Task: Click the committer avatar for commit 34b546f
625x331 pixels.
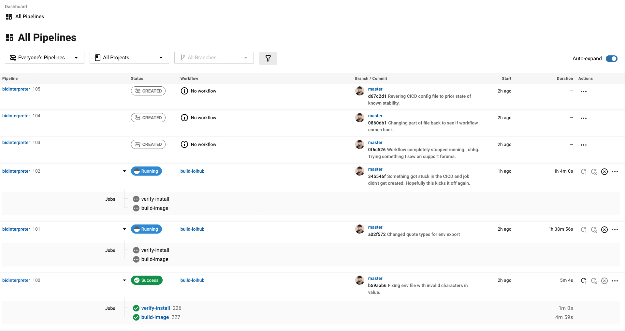Action: click(x=360, y=171)
